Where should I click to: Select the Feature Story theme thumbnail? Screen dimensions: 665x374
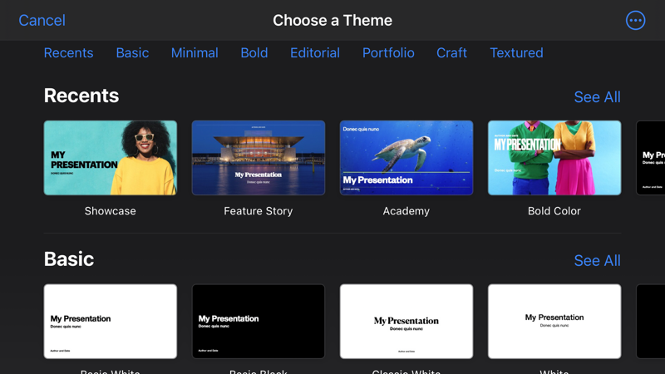(259, 158)
